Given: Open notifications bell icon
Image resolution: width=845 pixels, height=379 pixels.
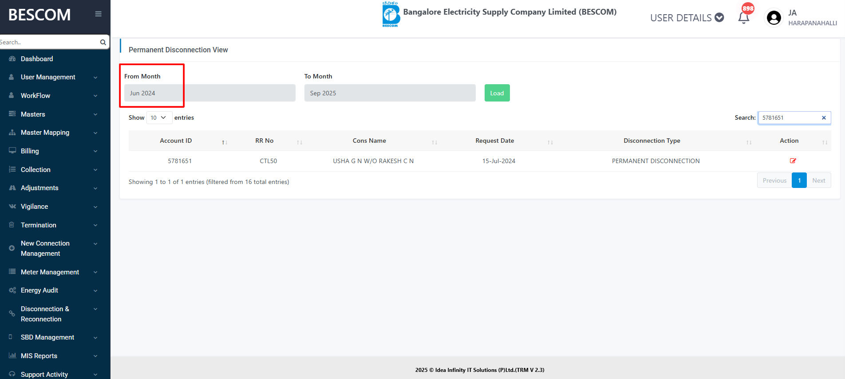Looking at the screenshot, I should pyautogui.click(x=744, y=18).
